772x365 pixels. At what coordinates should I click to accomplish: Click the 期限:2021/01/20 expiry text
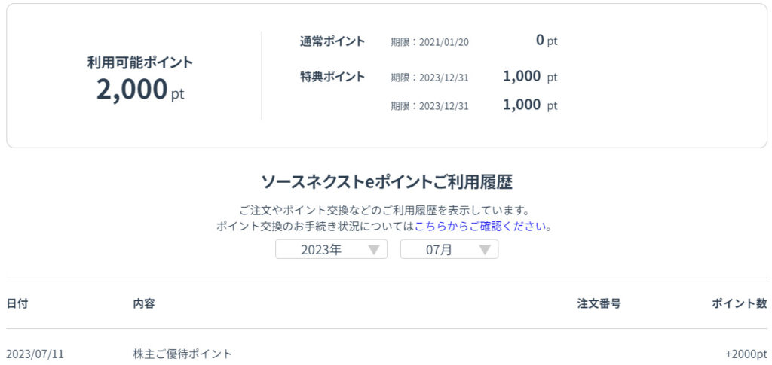click(x=430, y=42)
